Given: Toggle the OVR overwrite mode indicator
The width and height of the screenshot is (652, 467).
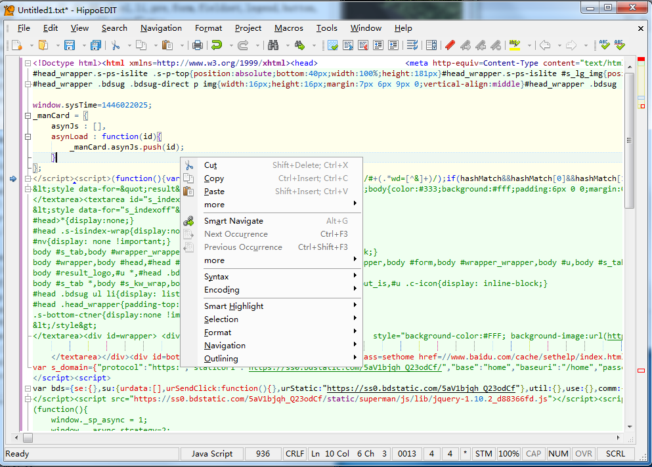Looking at the screenshot, I should 583,453.
